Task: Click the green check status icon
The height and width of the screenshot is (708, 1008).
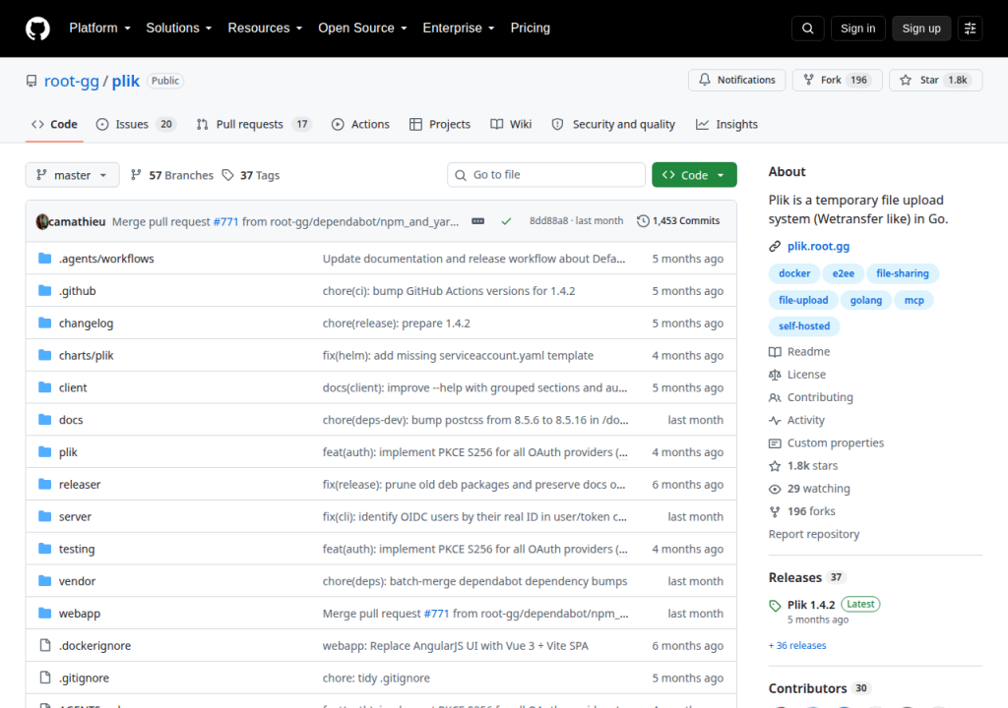Action: pos(506,221)
